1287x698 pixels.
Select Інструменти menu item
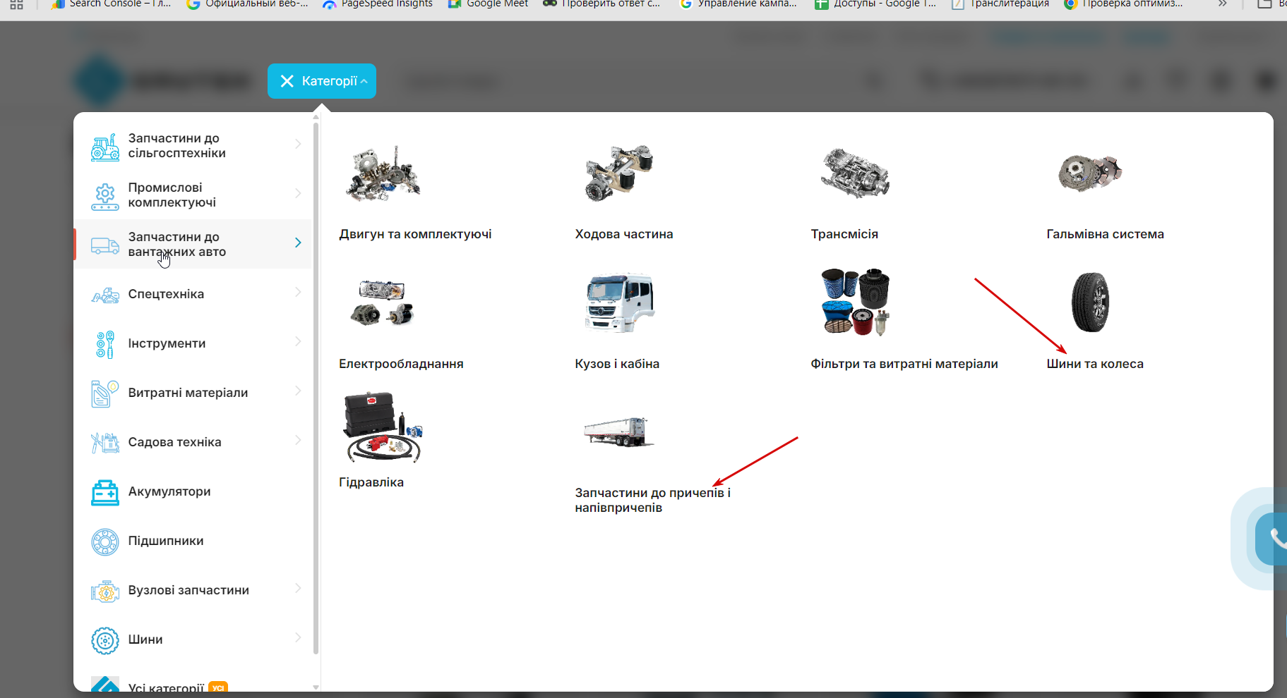[x=193, y=343]
